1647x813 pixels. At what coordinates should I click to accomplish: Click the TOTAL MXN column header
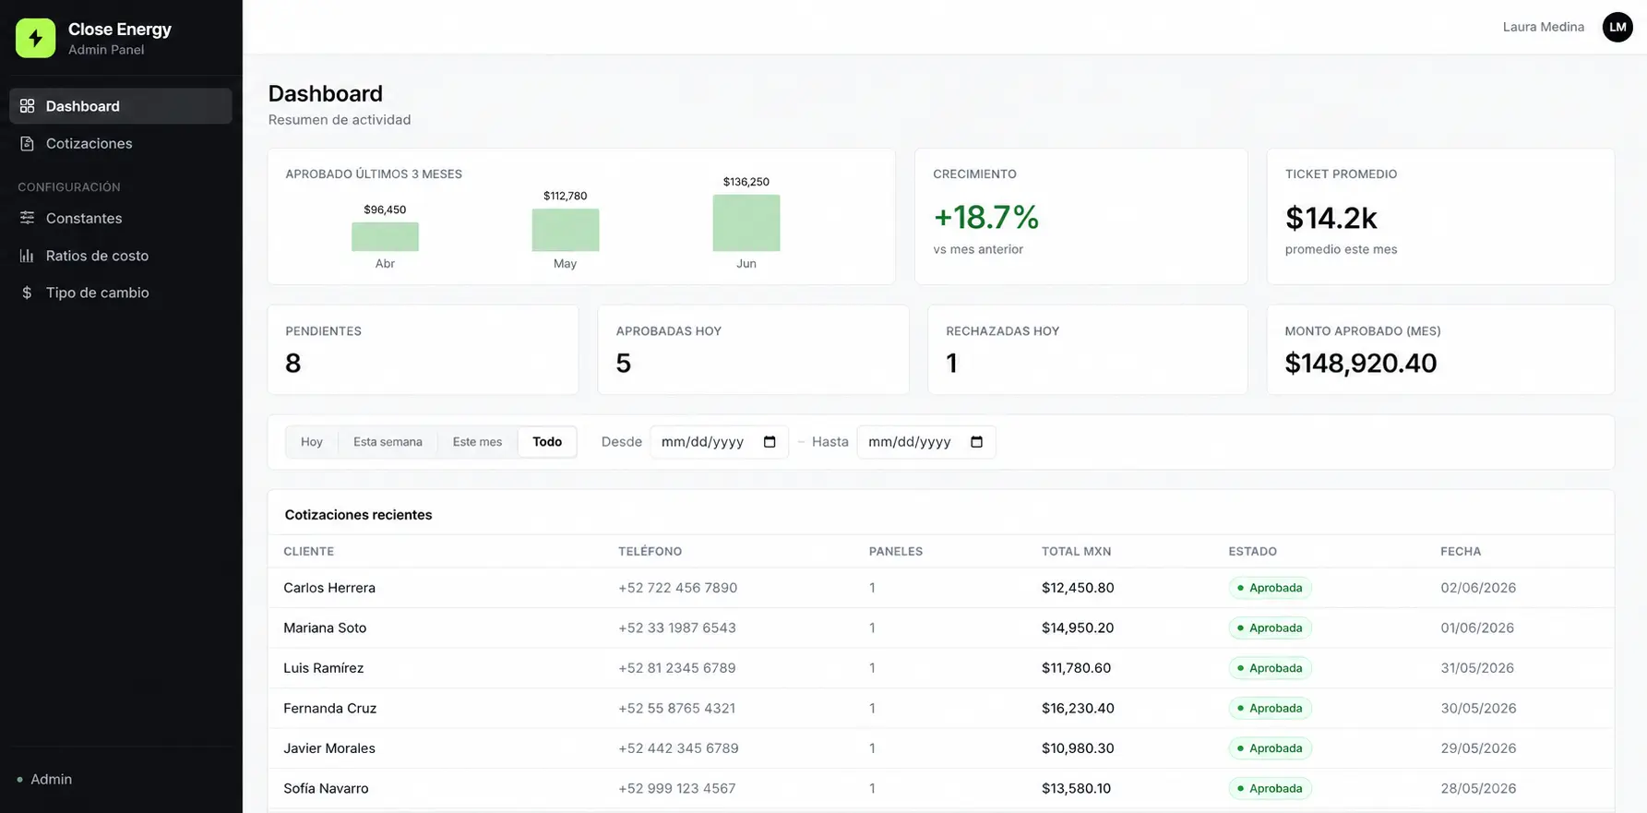1076,552
